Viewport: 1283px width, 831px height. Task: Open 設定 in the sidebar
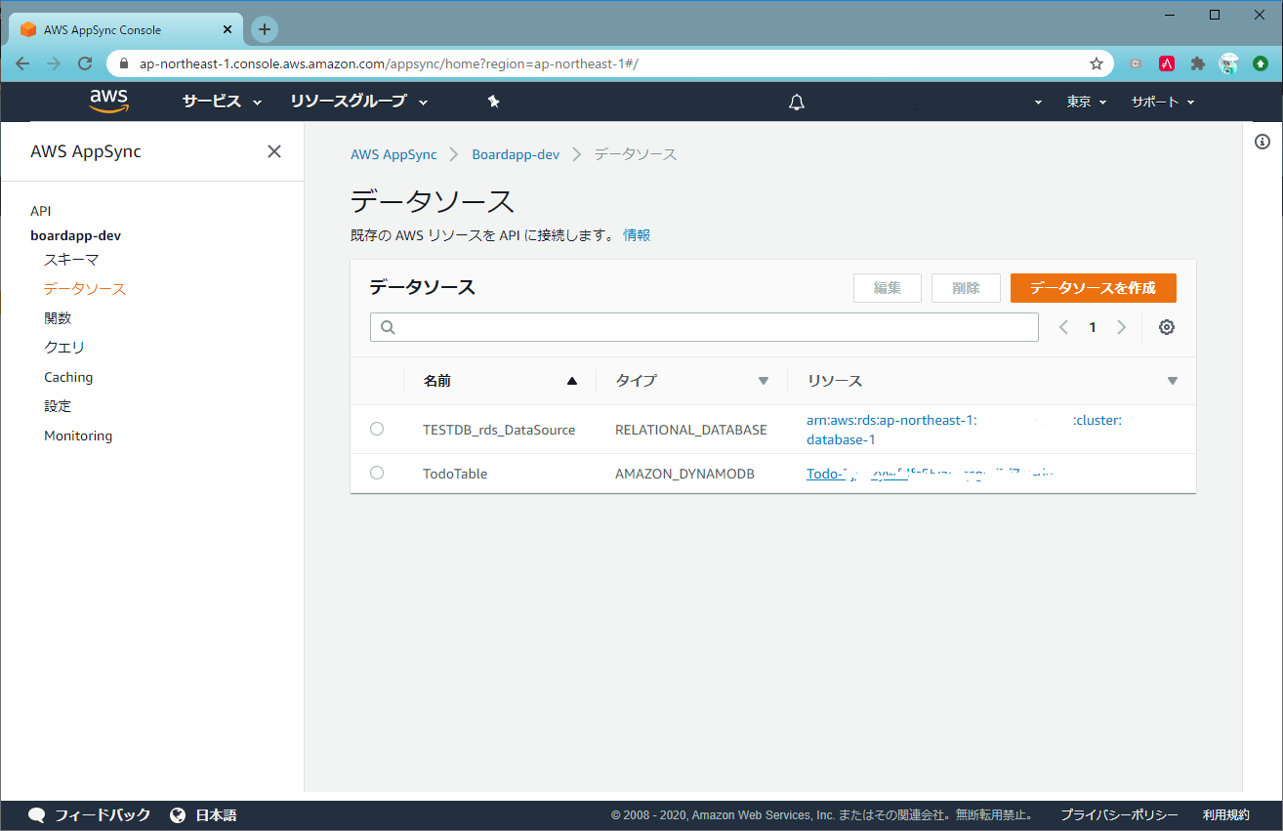tap(58, 406)
